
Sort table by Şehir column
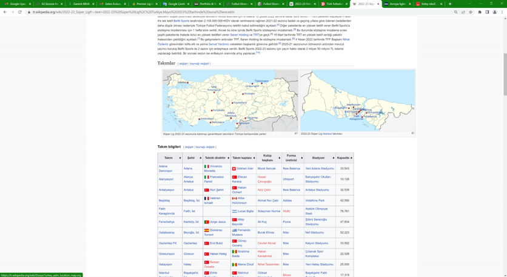coord(200,158)
